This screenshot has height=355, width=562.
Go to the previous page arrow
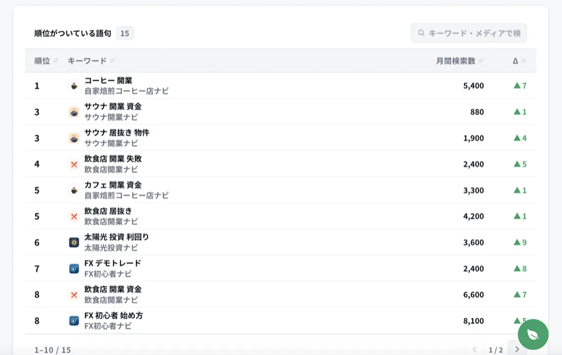475,349
